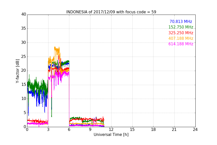Screen dimensions: 217x145
Task: Click the x-axis tick label 21
Action: tap(174, 130)
